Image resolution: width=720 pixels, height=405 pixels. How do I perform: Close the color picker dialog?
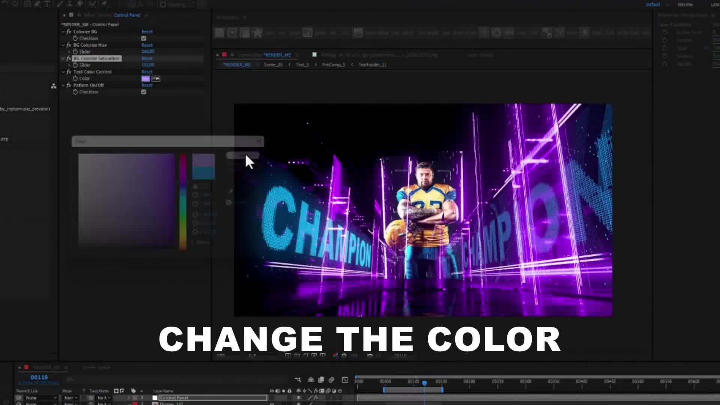click(258, 141)
